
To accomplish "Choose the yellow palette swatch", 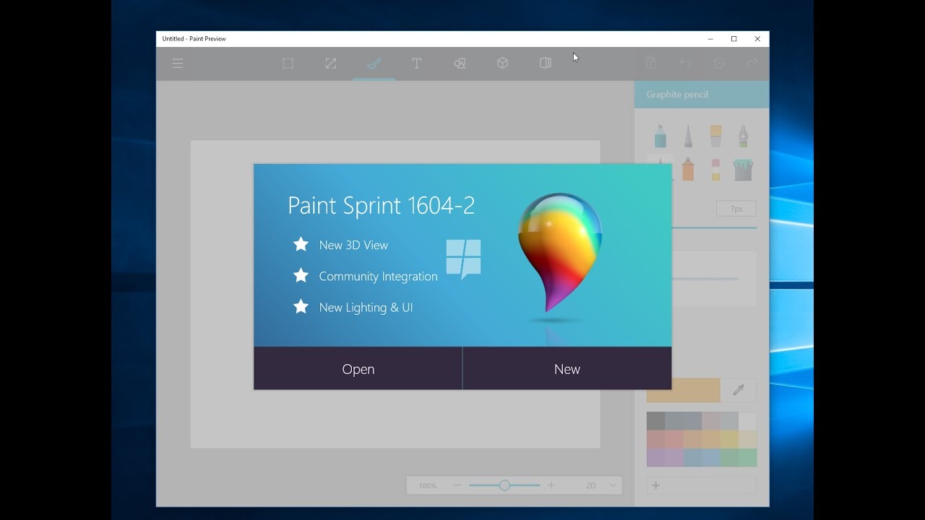I will click(729, 439).
